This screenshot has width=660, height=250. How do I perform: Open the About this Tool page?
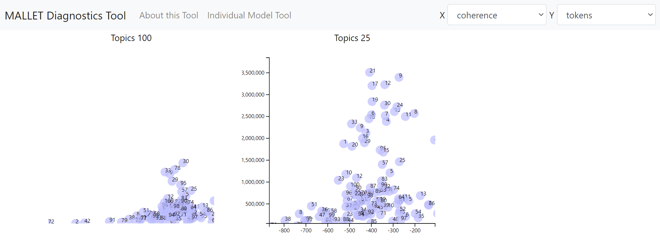click(x=168, y=15)
